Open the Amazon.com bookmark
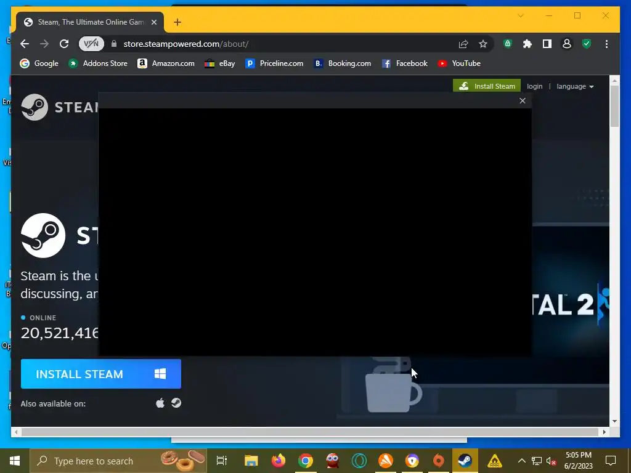This screenshot has width=631, height=473. (x=166, y=63)
